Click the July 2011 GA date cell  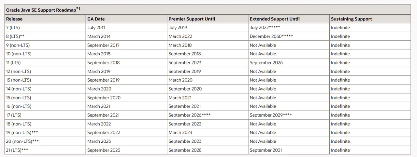pyautogui.click(x=96, y=28)
